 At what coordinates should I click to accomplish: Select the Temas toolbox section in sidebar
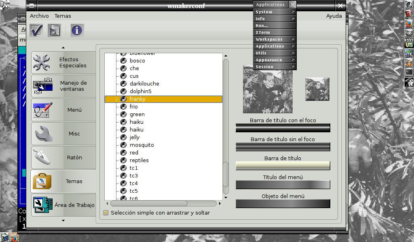pyautogui.click(x=63, y=181)
